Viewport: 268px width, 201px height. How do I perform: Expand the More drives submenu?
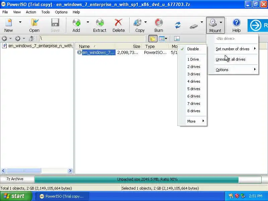click(x=192, y=121)
